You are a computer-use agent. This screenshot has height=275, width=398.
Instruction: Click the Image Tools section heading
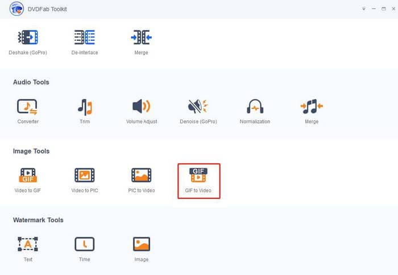tap(31, 151)
